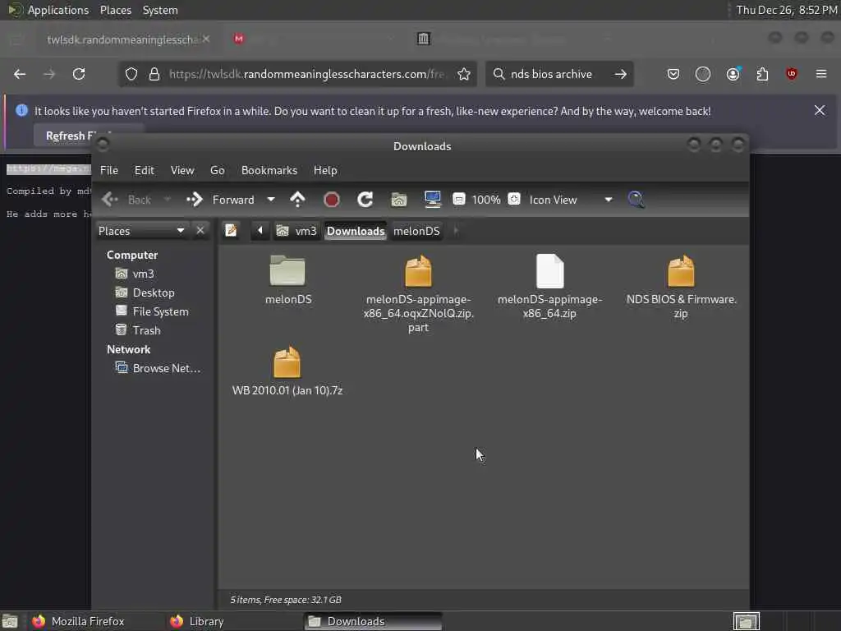Open the Help menu in Downloads
Screen dimensions: 841x631
click(325, 170)
